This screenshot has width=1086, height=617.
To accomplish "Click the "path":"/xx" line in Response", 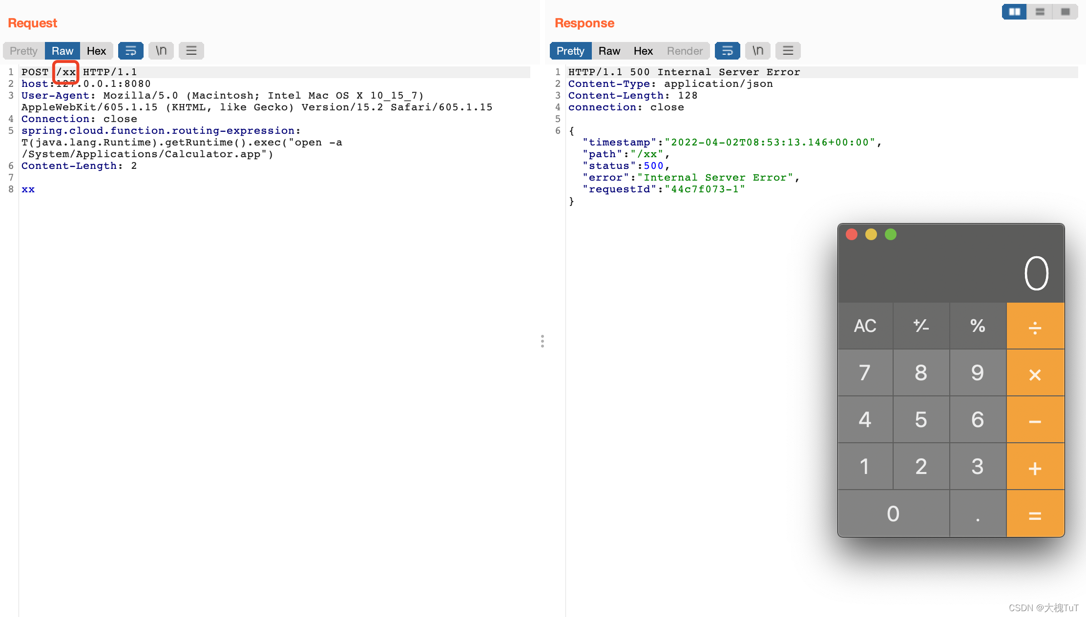I will (x=626, y=154).
